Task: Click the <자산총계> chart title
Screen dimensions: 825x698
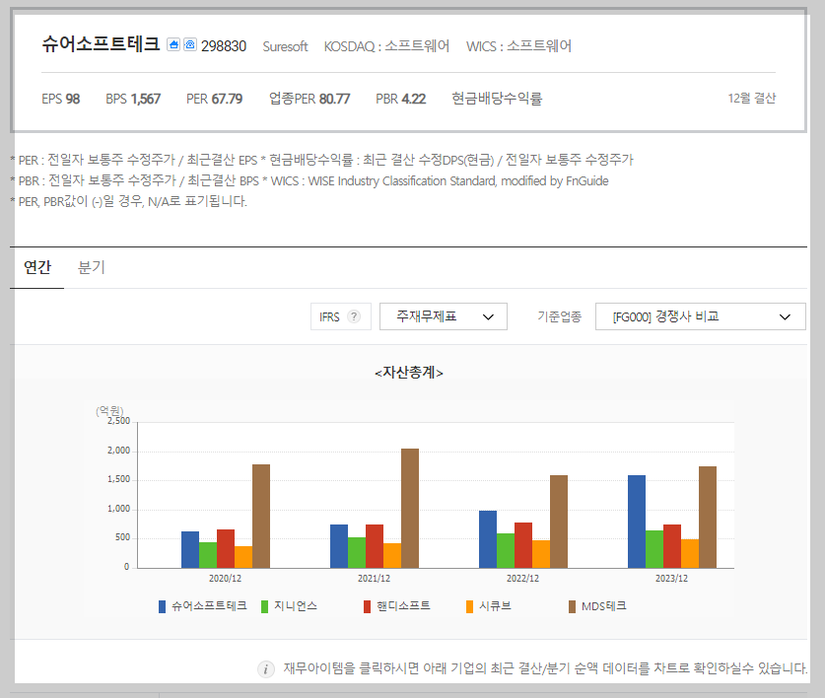Action: click(409, 373)
